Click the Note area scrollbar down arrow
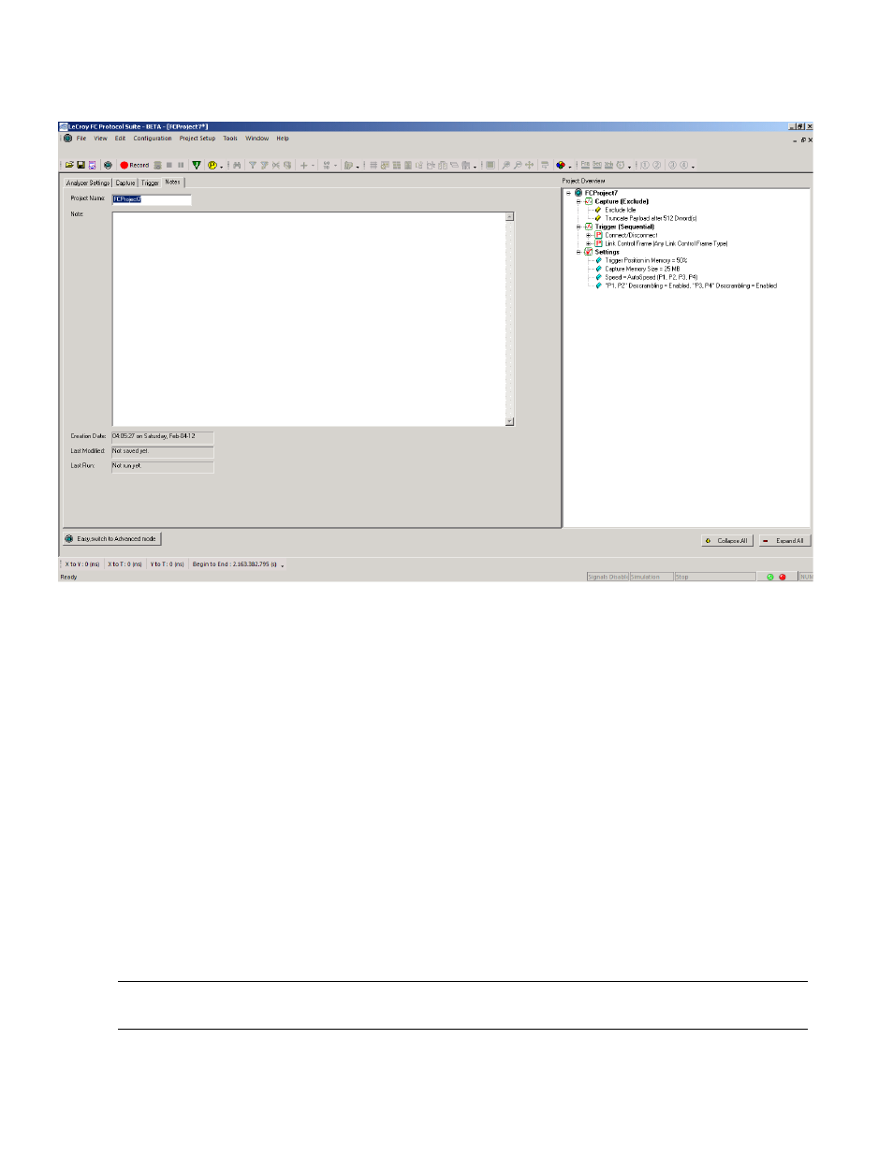The width and height of the screenshot is (893, 1156). [x=510, y=421]
